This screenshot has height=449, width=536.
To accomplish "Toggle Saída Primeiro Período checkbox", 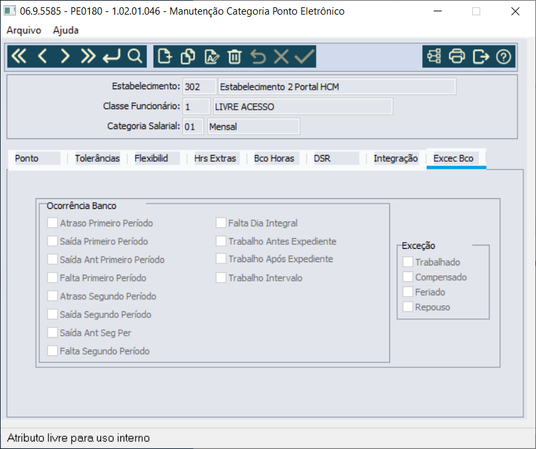I will point(52,241).
